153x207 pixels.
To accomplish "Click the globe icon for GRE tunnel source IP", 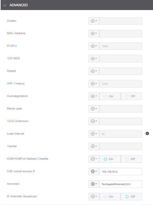I will tap(93, 171).
